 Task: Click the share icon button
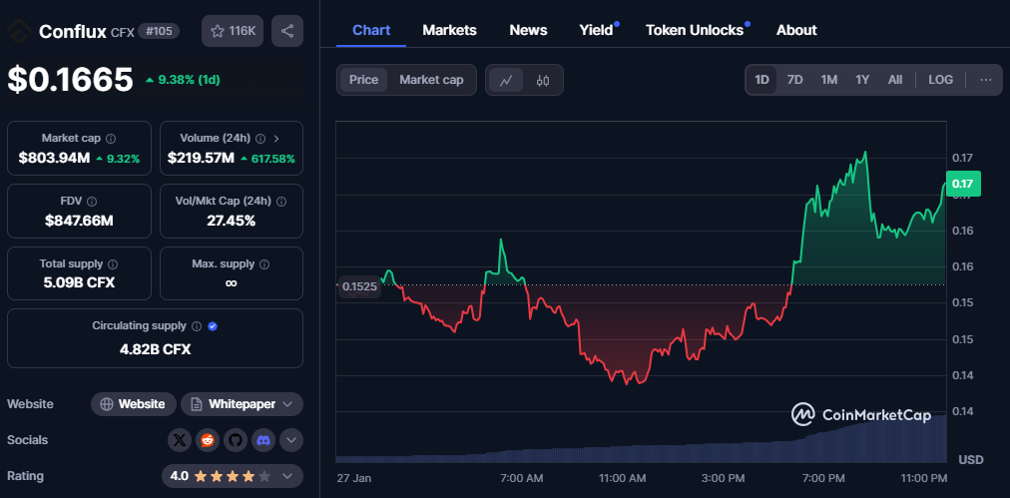coord(287,31)
